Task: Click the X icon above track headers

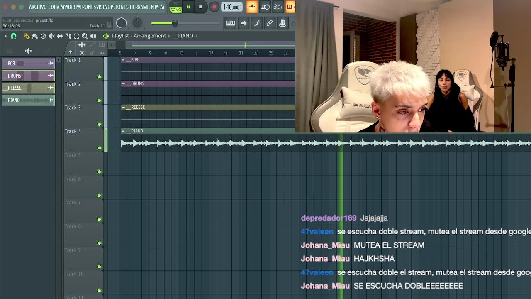Action: (x=82, y=53)
